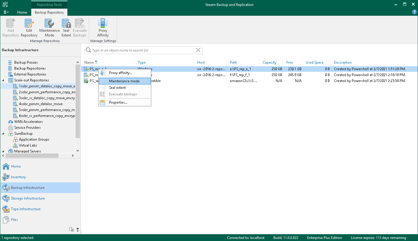Click the Backup Infrastructure navigation icon
This screenshot has width=418, height=241.
tap(6, 188)
